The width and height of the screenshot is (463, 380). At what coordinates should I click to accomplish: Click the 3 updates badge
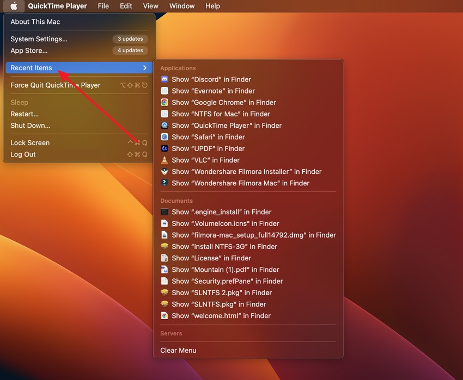click(130, 39)
